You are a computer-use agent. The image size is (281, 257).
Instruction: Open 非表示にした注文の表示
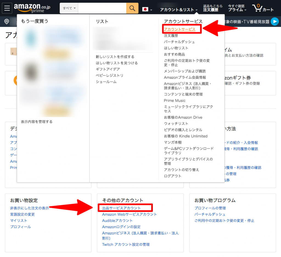click(x=29, y=208)
